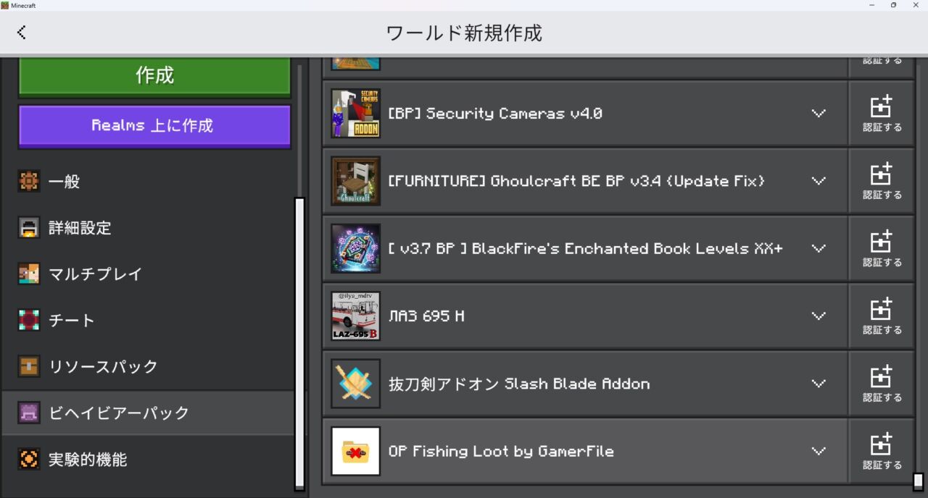Expand Security Cameras v4.0 pack details
Image resolution: width=928 pixels, height=498 pixels.
[819, 114]
